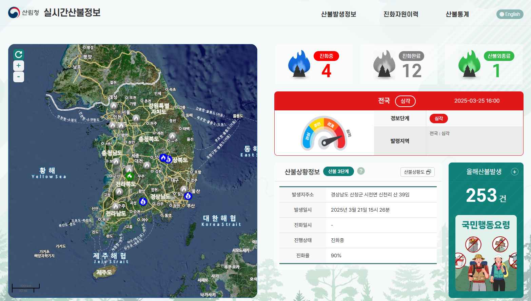Open the 국민행동요령 banner
The height and width of the screenshot is (301, 531).
[486, 253]
